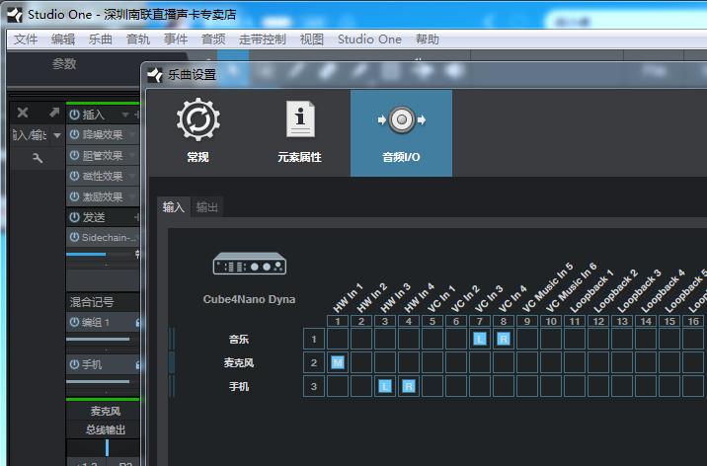Open the 音频 menu

tap(213, 39)
